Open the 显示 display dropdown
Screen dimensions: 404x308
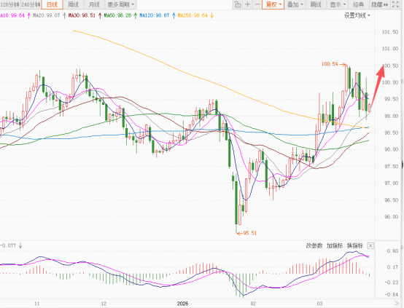tap(338, 4)
